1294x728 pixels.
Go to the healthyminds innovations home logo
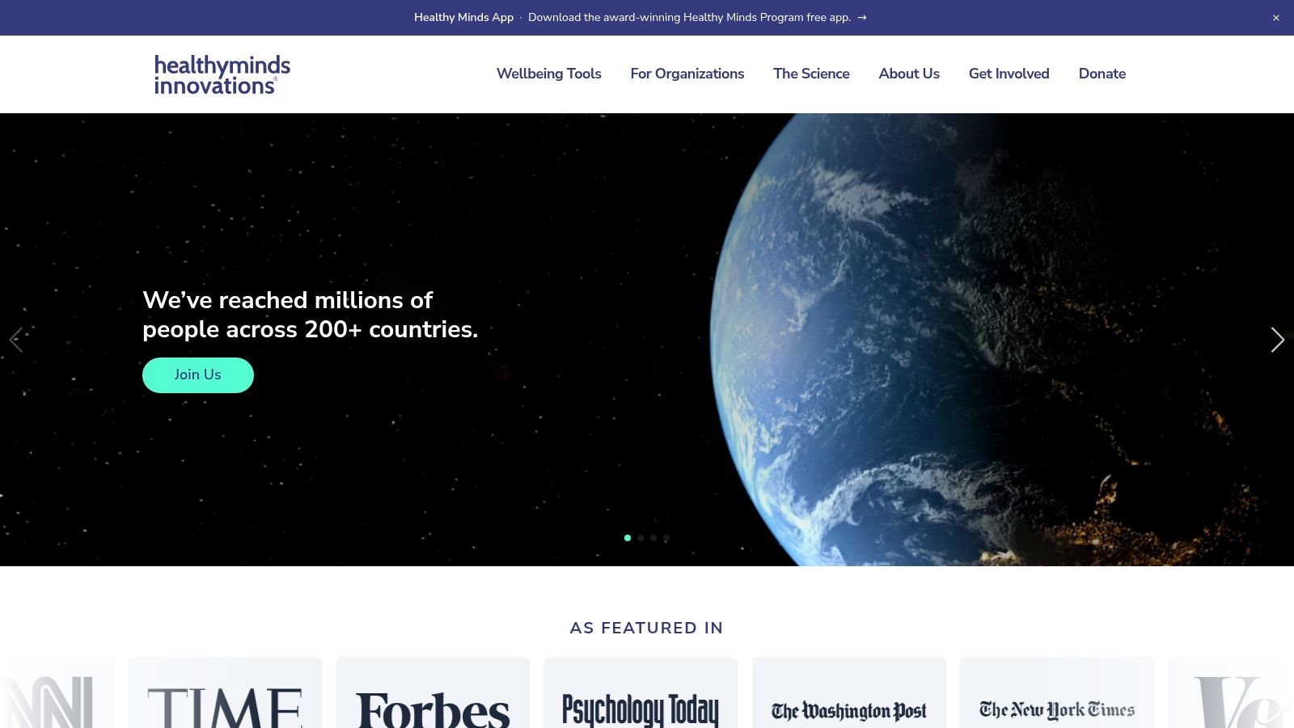pyautogui.click(x=222, y=74)
